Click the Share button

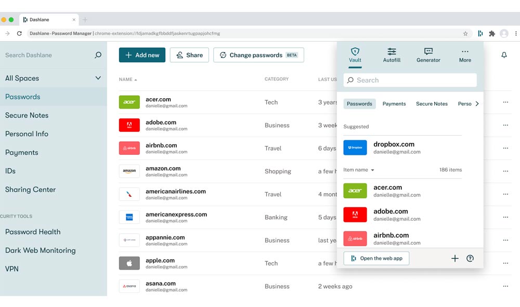189,55
